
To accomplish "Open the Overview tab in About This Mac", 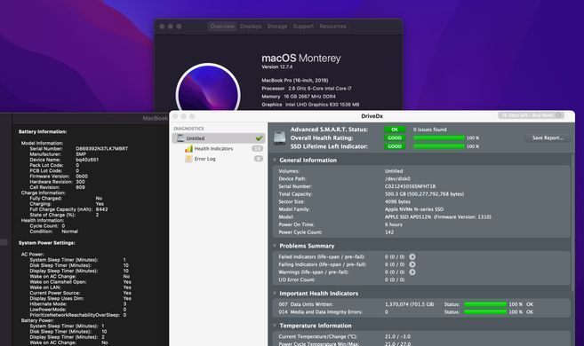I will [x=222, y=27].
